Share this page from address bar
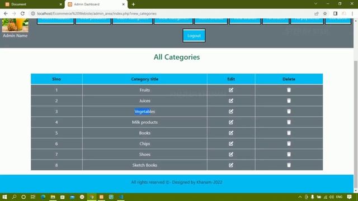358x201 pixels. [x=317, y=13]
